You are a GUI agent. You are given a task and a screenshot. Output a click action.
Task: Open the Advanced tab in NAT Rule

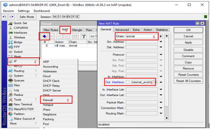coord(122,30)
